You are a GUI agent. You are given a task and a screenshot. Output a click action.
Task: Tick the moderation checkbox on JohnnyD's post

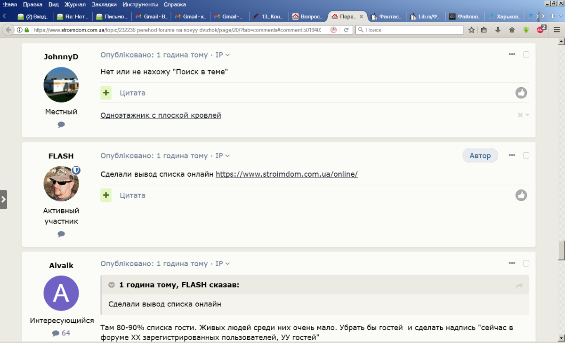[x=526, y=55]
